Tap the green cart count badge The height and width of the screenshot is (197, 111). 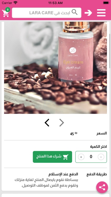pyautogui.click(x=8, y=9)
